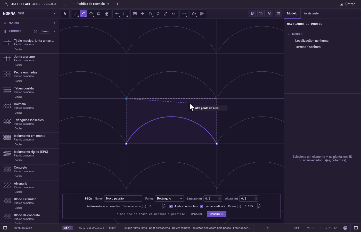Switch to the Assistente tab
The image size is (361, 232).
pos(311,13)
